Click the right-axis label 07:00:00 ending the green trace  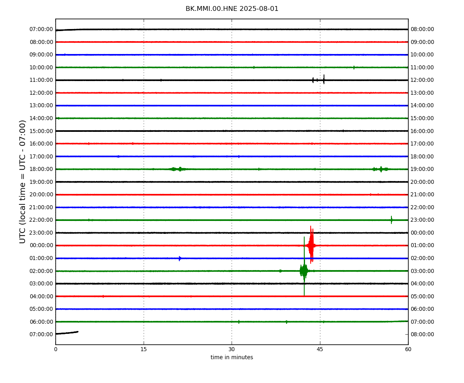tap(422, 322)
